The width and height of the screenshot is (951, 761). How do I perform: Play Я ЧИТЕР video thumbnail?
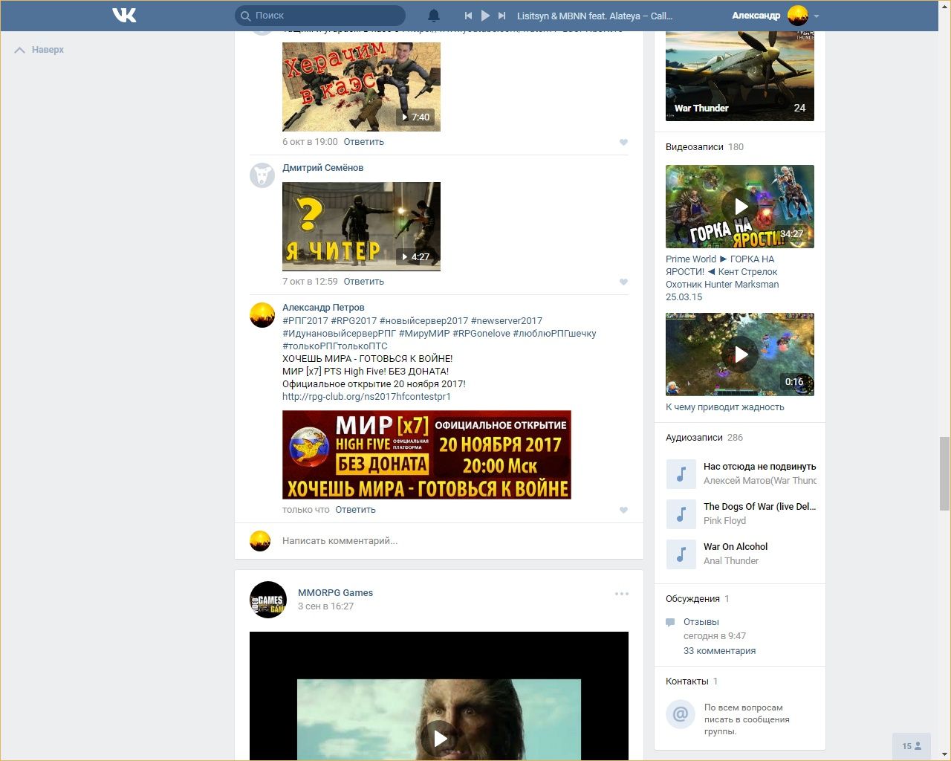pyautogui.click(x=361, y=226)
